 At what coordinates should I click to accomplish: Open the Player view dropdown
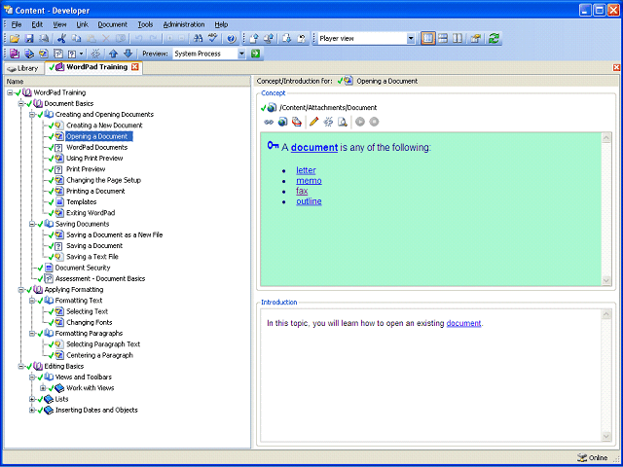point(411,39)
